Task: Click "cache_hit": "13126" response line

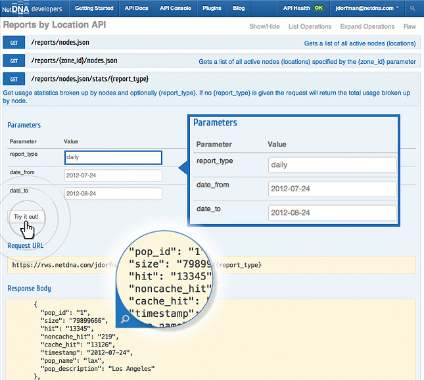Action: 78,344
